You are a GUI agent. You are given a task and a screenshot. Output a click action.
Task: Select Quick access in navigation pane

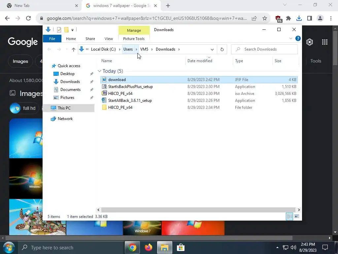(69, 66)
